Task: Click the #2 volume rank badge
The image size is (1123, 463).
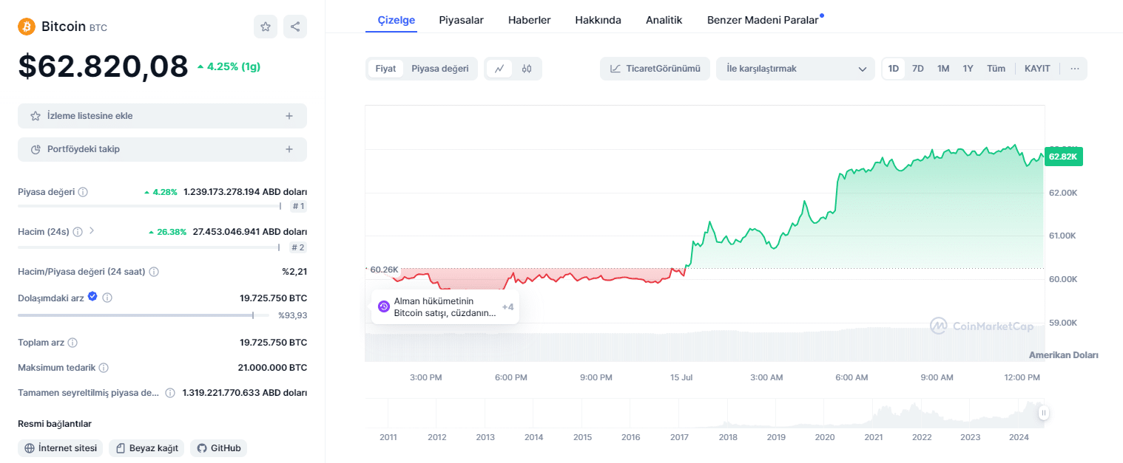Action: (298, 247)
